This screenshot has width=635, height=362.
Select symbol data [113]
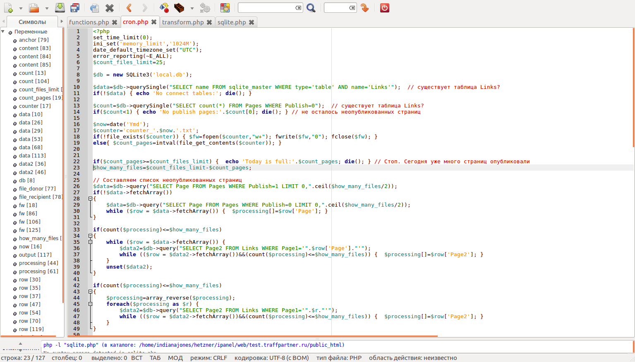pyautogui.click(x=32, y=156)
